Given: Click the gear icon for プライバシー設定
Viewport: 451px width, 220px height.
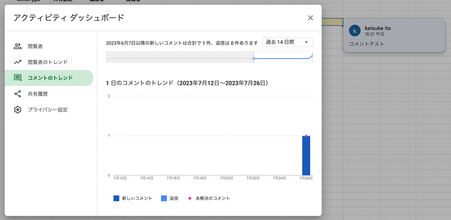Looking at the screenshot, I should point(17,109).
